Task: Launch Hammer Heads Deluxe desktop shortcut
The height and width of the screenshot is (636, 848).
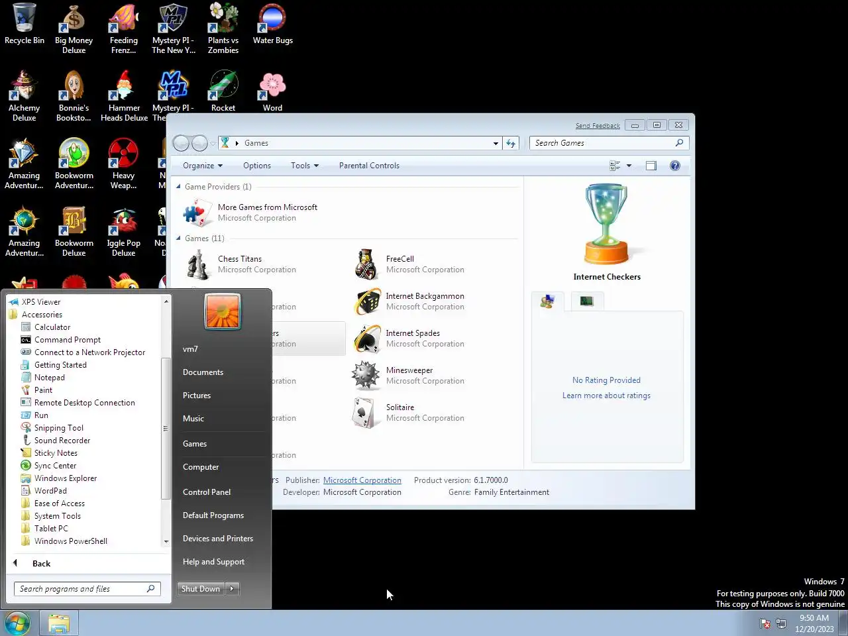Action: 124,97
